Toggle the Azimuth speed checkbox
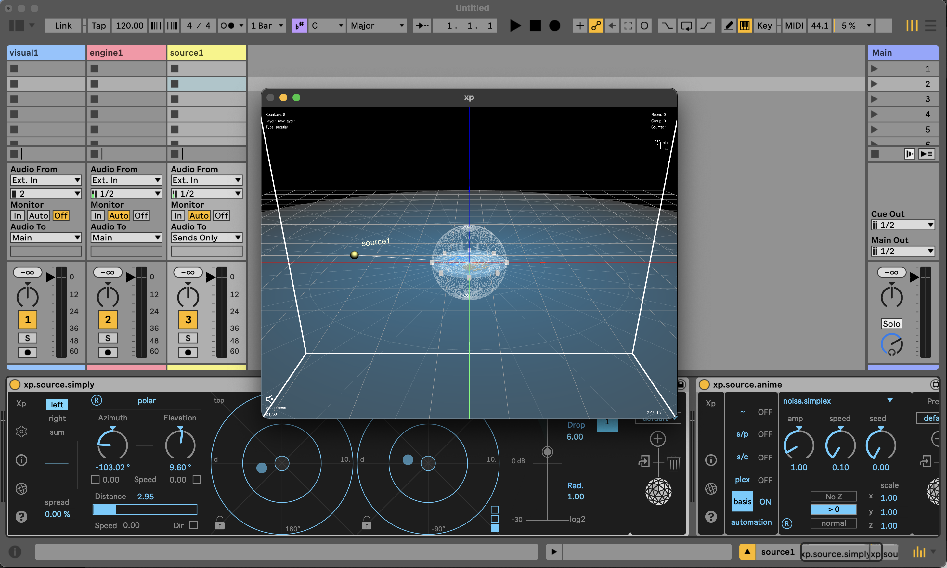Viewport: 947px width, 568px height. (x=95, y=480)
